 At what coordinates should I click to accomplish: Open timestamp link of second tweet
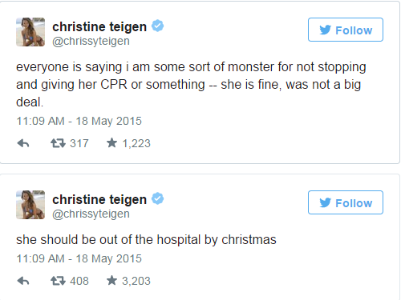tap(79, 258)
